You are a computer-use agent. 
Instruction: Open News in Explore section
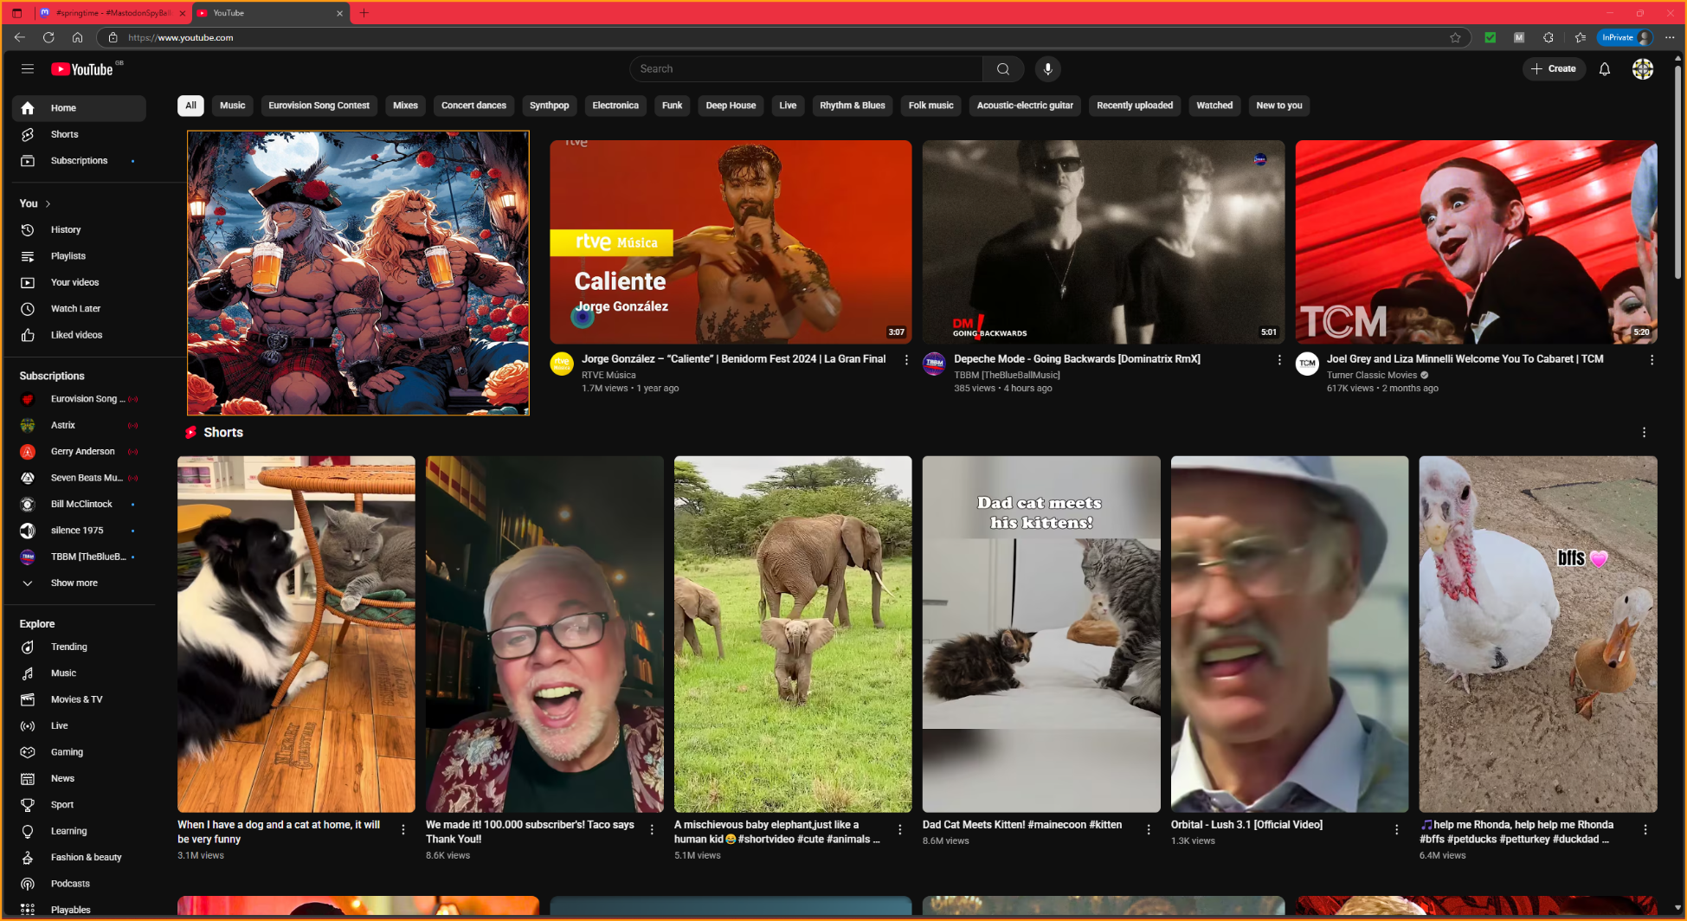click(79, 779)
